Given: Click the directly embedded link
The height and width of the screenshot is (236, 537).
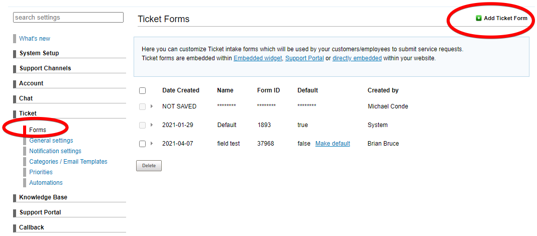Looking at the screenshot, I should pyautogui.click(x=357, y=58).
